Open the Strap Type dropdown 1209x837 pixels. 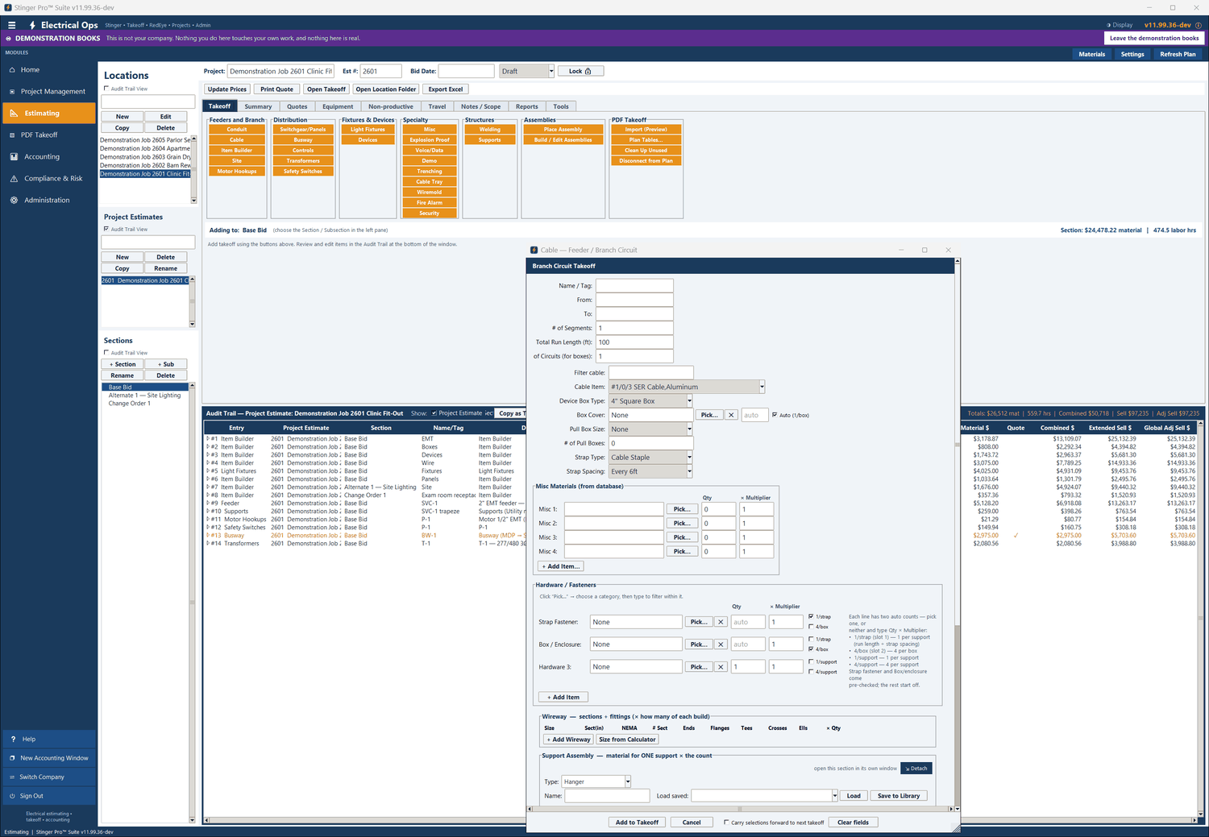point(689,458)
